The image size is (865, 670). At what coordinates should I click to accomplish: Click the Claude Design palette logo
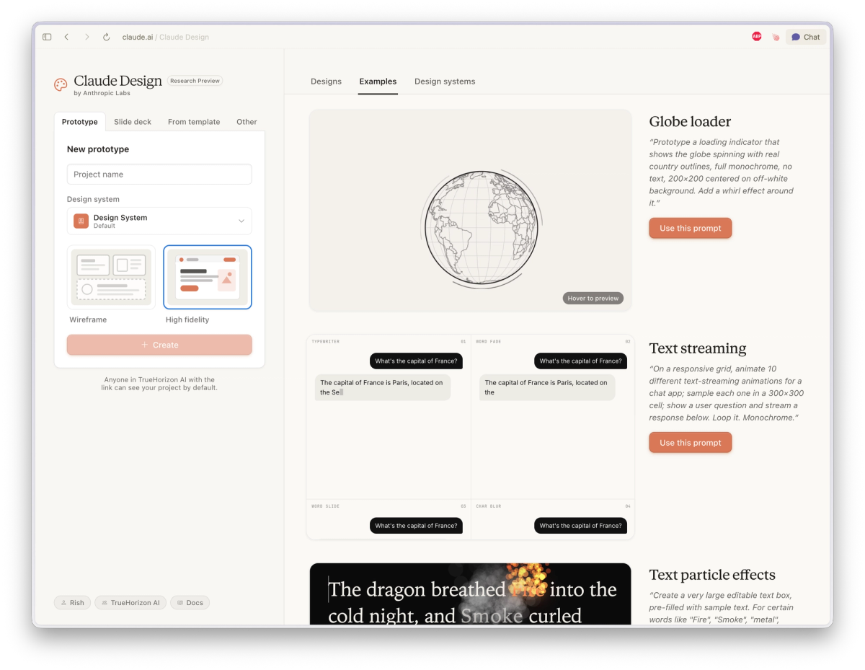point(61,84)
